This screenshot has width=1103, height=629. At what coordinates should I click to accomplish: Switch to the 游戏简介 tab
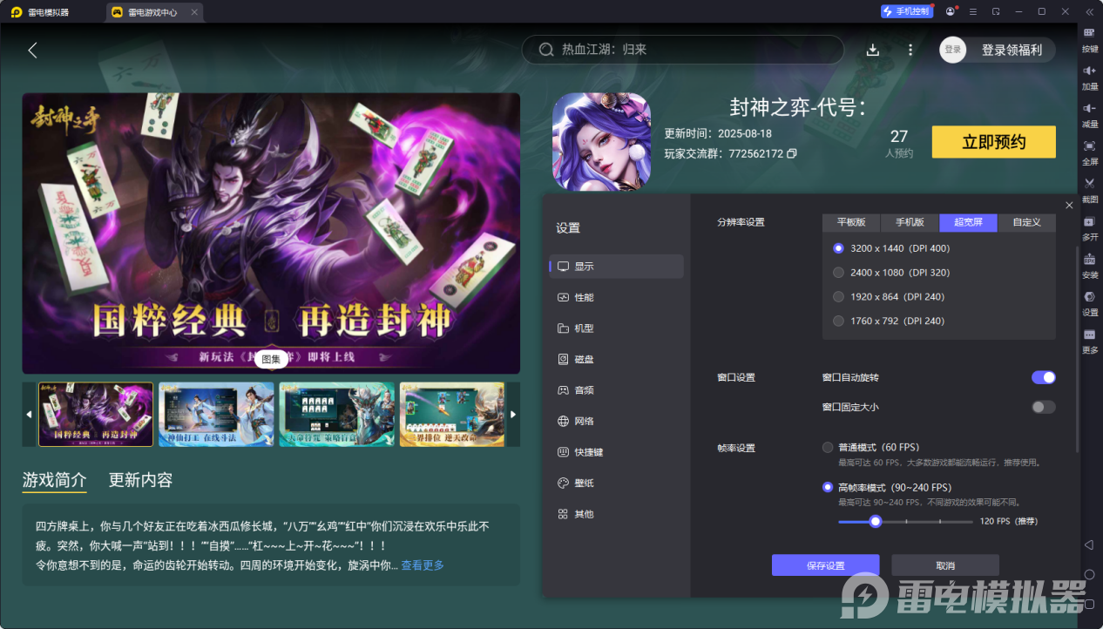click(54, 480)
